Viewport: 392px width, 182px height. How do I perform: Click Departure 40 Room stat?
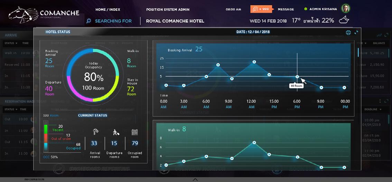click(53, 88)
